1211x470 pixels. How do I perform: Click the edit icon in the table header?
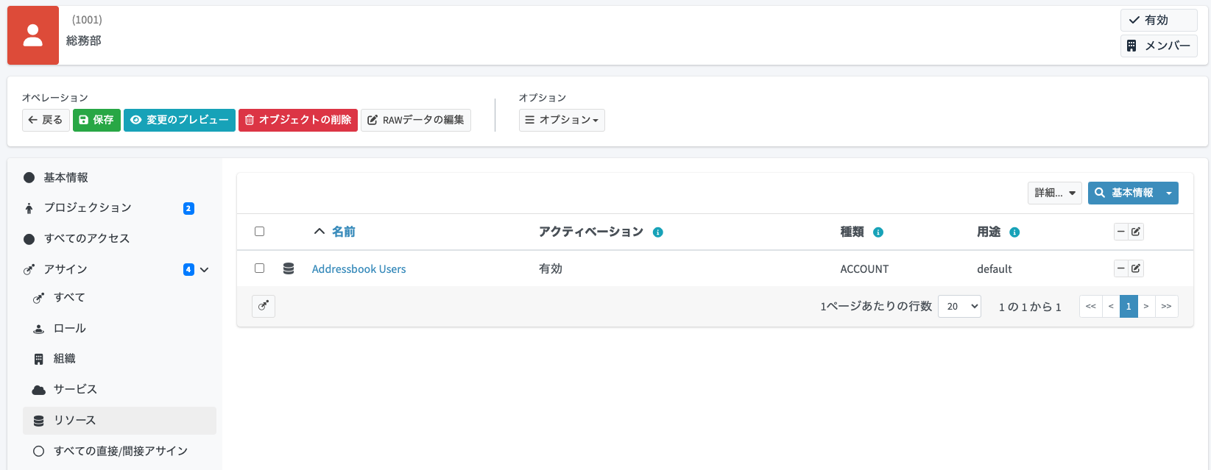(1136, 232)
